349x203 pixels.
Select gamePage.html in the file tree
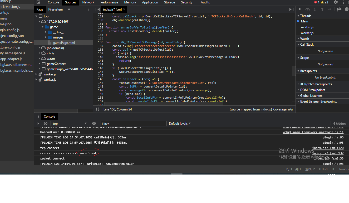64,43
